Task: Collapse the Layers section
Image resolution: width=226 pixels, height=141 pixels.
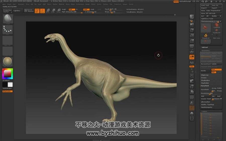Action: pyautogui.click(x=204, y=111)
